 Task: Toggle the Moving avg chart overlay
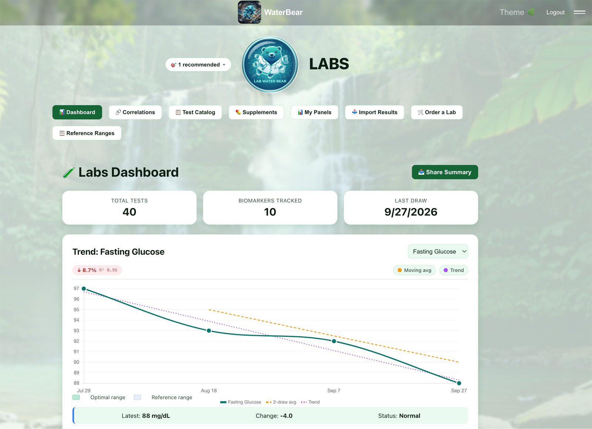(x=414, y=270)
